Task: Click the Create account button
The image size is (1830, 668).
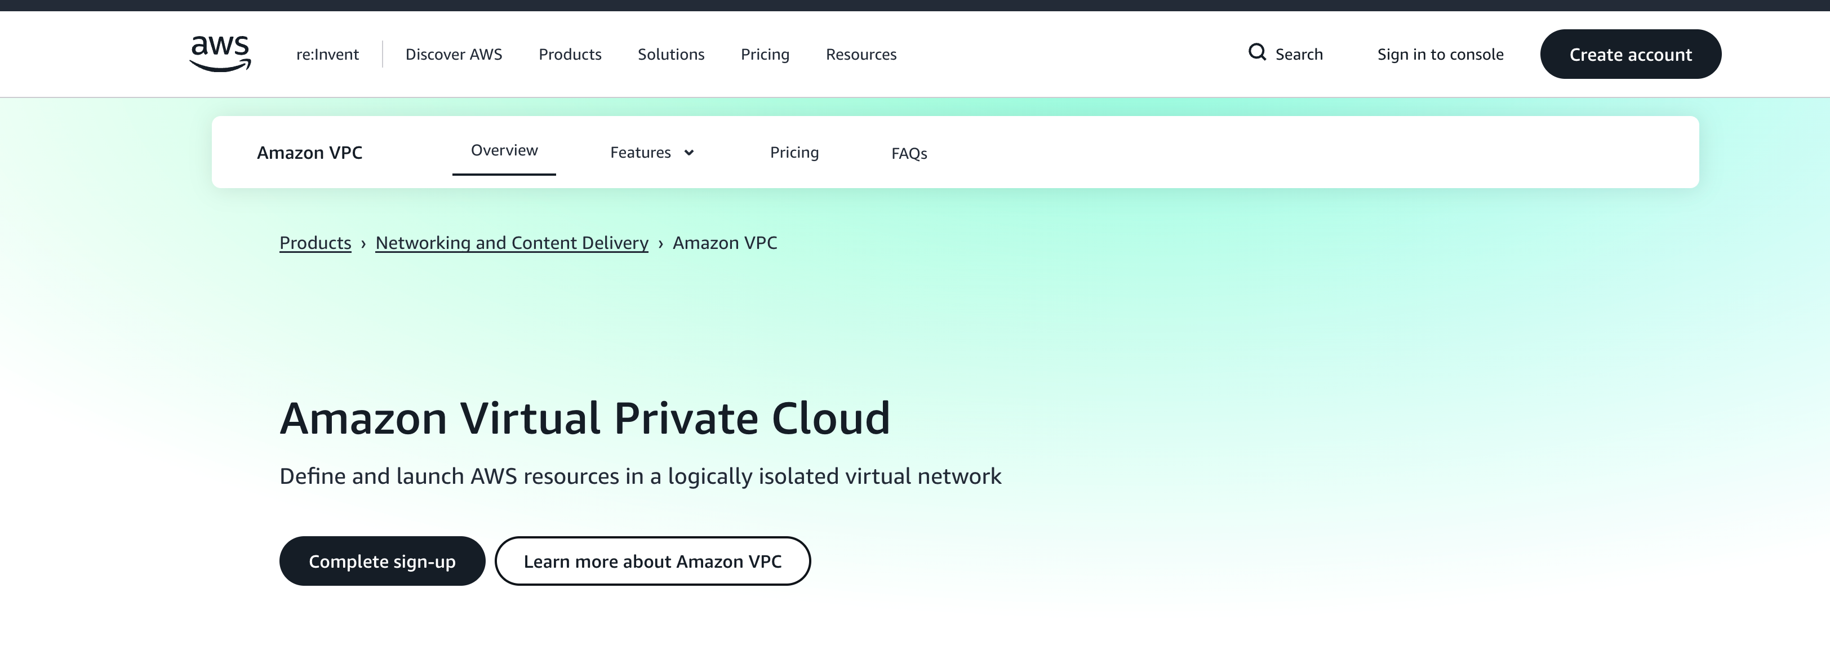Action: 1629,54
